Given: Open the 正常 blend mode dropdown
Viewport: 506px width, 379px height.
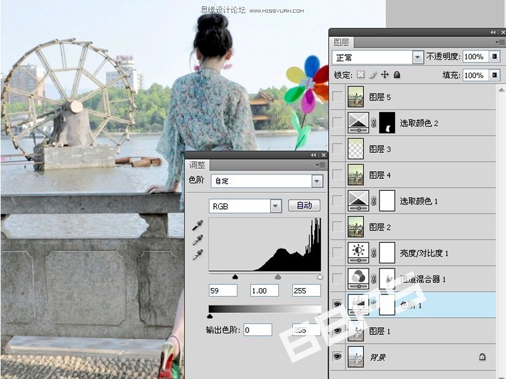Looking at the screenshot, I should pyautogui.click(x=417, y=57).
